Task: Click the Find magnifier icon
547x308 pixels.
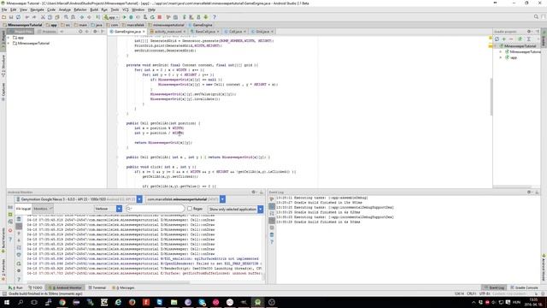Action: pos(66,17)
